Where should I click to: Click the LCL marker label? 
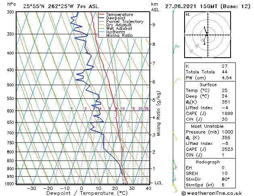158,183
